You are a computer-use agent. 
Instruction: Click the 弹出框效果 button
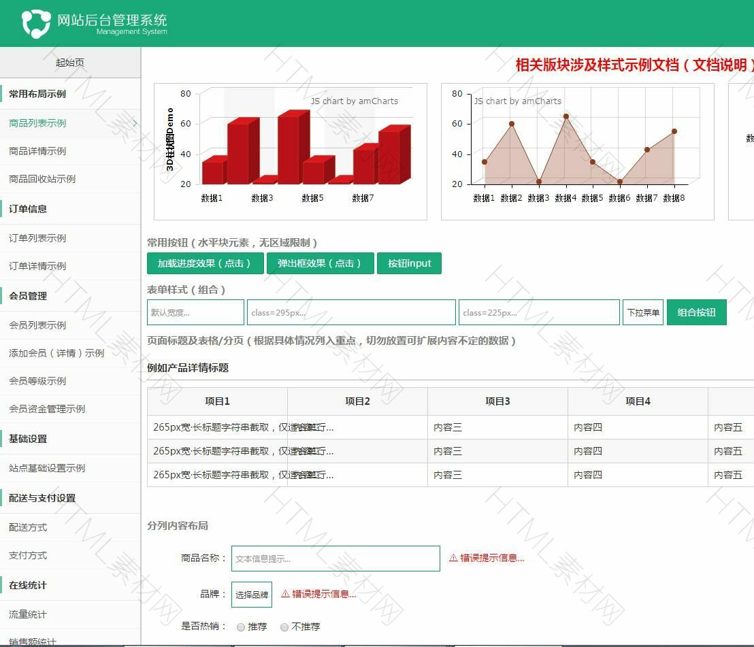[320, 263]
